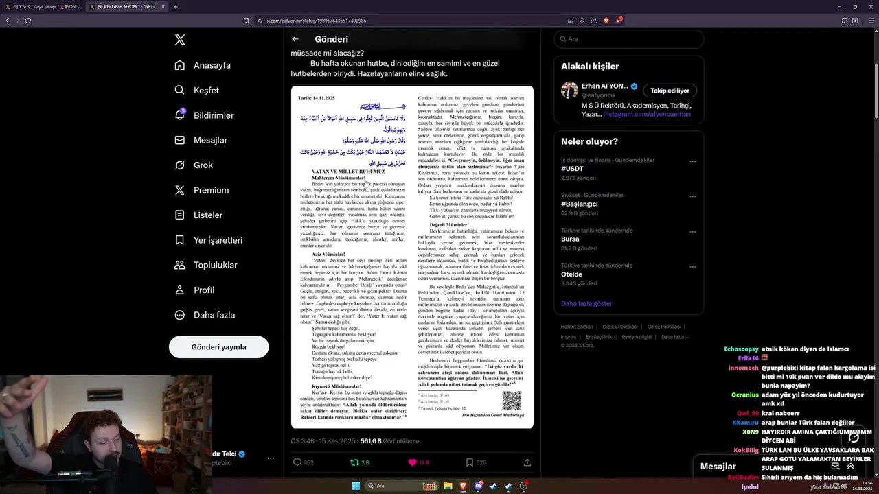Open Discord from the taskbar
Viewport: 879px width, 494px height.
(x=479, y=486)
